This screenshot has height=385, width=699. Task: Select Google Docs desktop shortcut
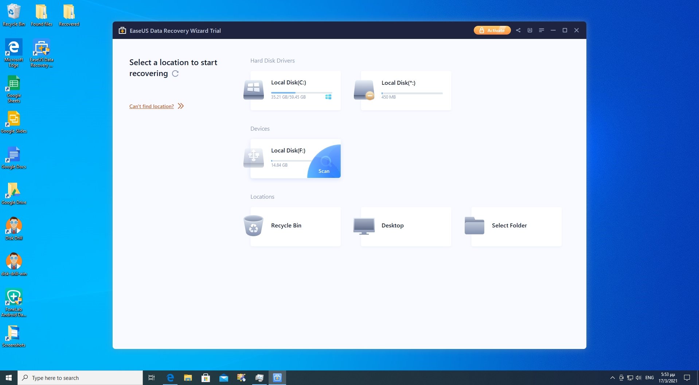point(14,158)
